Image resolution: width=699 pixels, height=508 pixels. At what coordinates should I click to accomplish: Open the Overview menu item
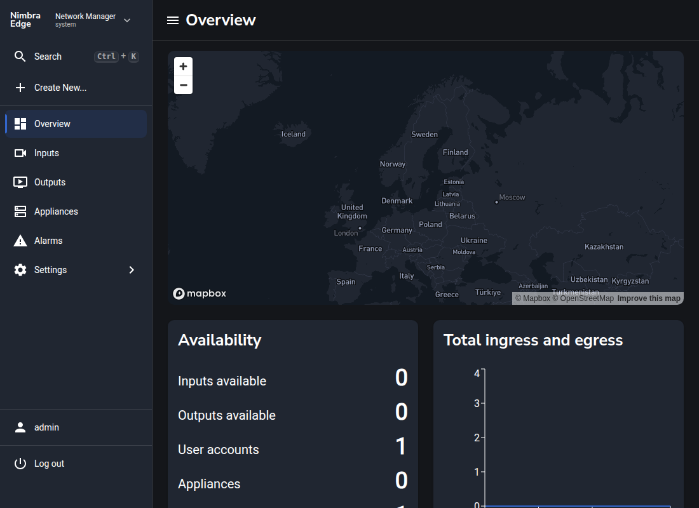(x=76, y=124)
